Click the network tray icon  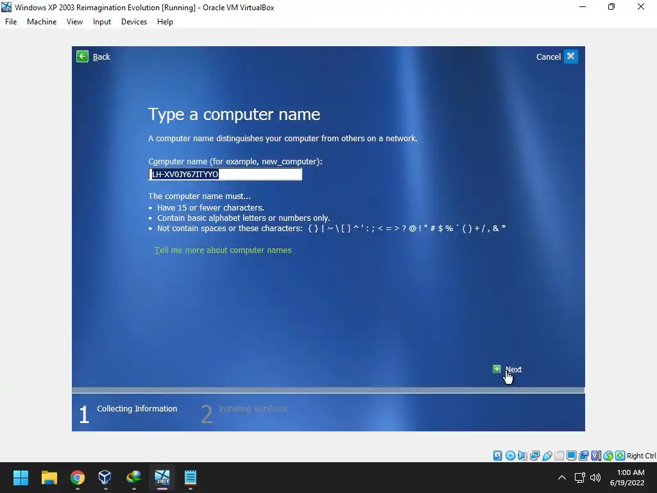580,478
